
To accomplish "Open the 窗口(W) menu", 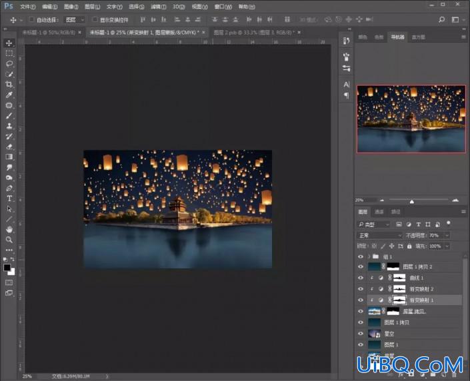I will [223, 7].
